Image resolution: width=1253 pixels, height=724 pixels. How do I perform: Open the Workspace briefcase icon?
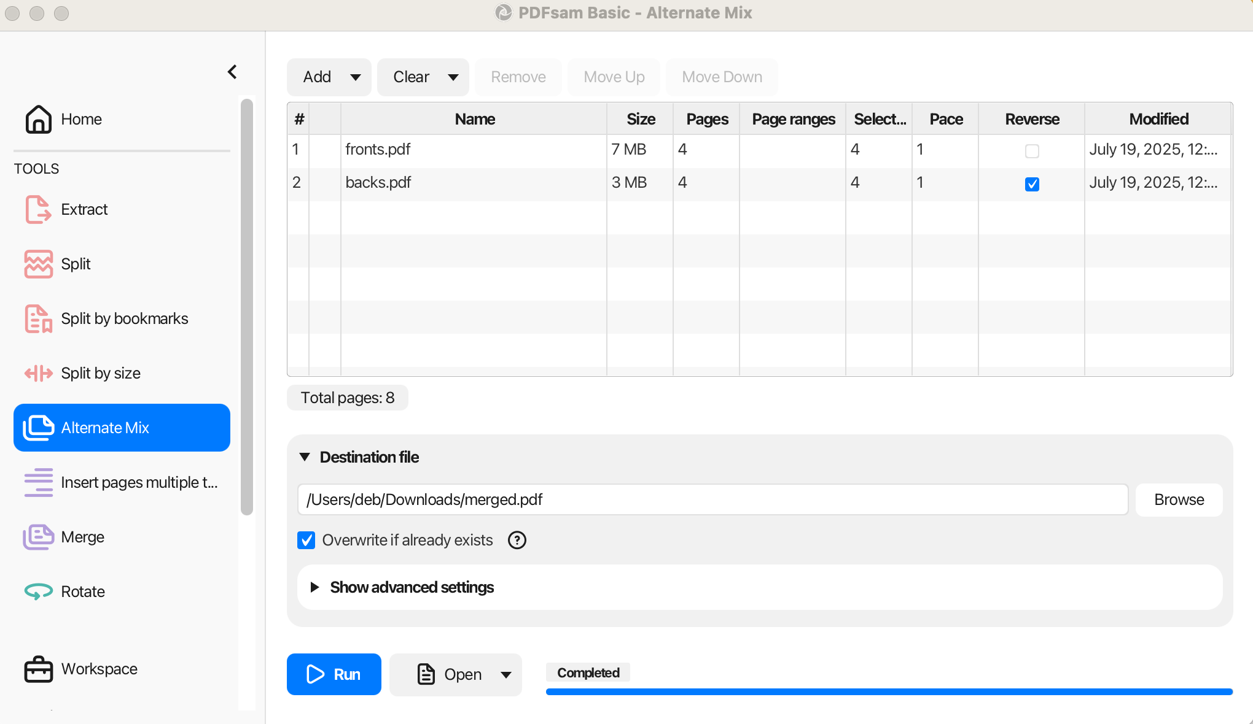pyautogui.click(x=38, y=669)
